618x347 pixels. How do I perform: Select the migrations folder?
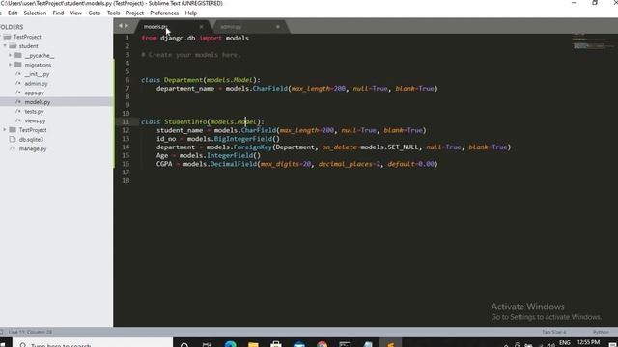point(38,65)
